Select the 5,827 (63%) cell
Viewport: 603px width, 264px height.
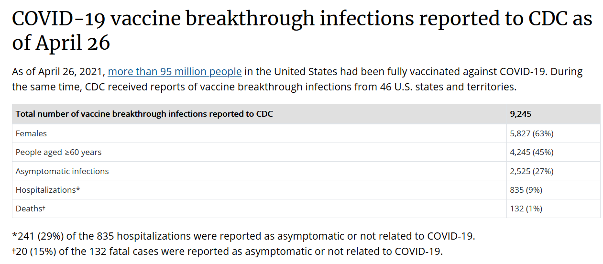tap(531, 133)
